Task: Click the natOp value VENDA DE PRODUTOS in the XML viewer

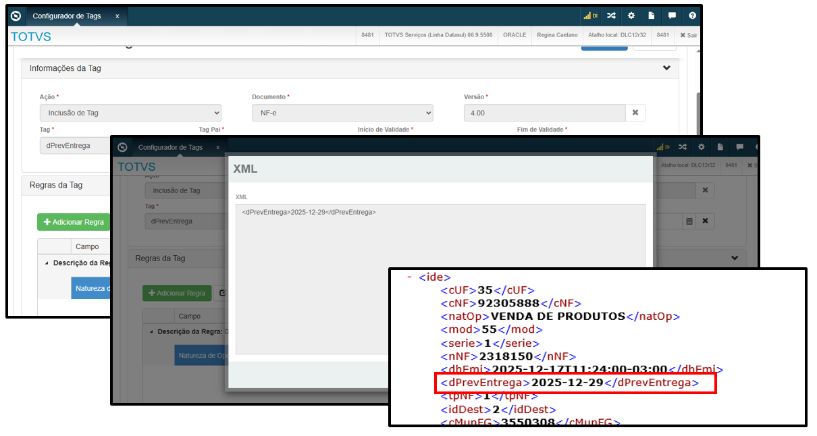Action: (x=558, y=317)
